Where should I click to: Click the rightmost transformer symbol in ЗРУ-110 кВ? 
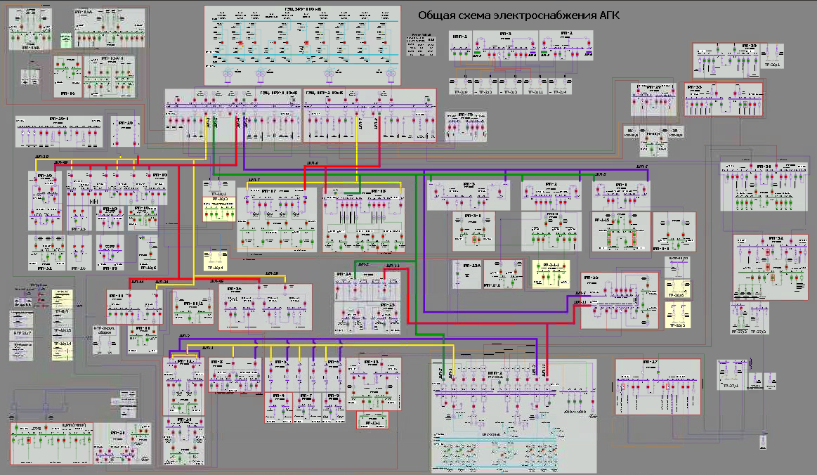pyautogui.click(x=390, y=74)
